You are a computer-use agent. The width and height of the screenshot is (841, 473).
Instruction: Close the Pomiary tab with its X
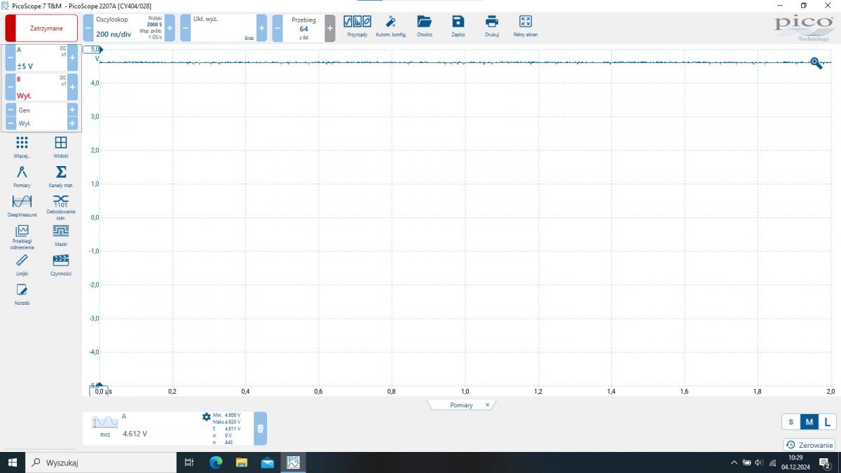tap(487, 405)
